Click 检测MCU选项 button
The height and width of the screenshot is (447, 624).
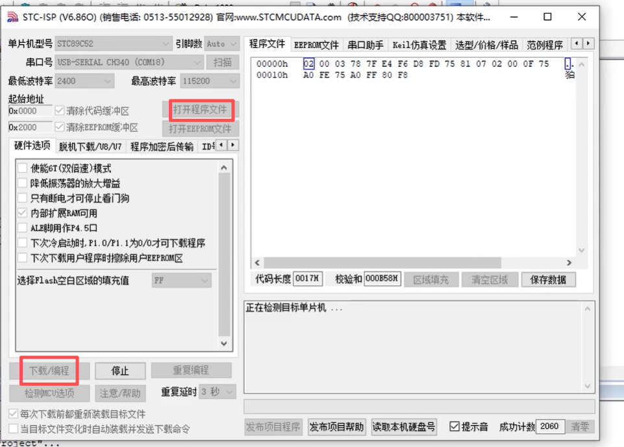[49, 393]
